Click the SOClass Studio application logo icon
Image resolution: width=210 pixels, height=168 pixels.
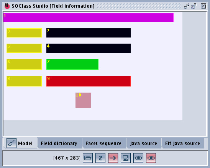pos(7,6)
